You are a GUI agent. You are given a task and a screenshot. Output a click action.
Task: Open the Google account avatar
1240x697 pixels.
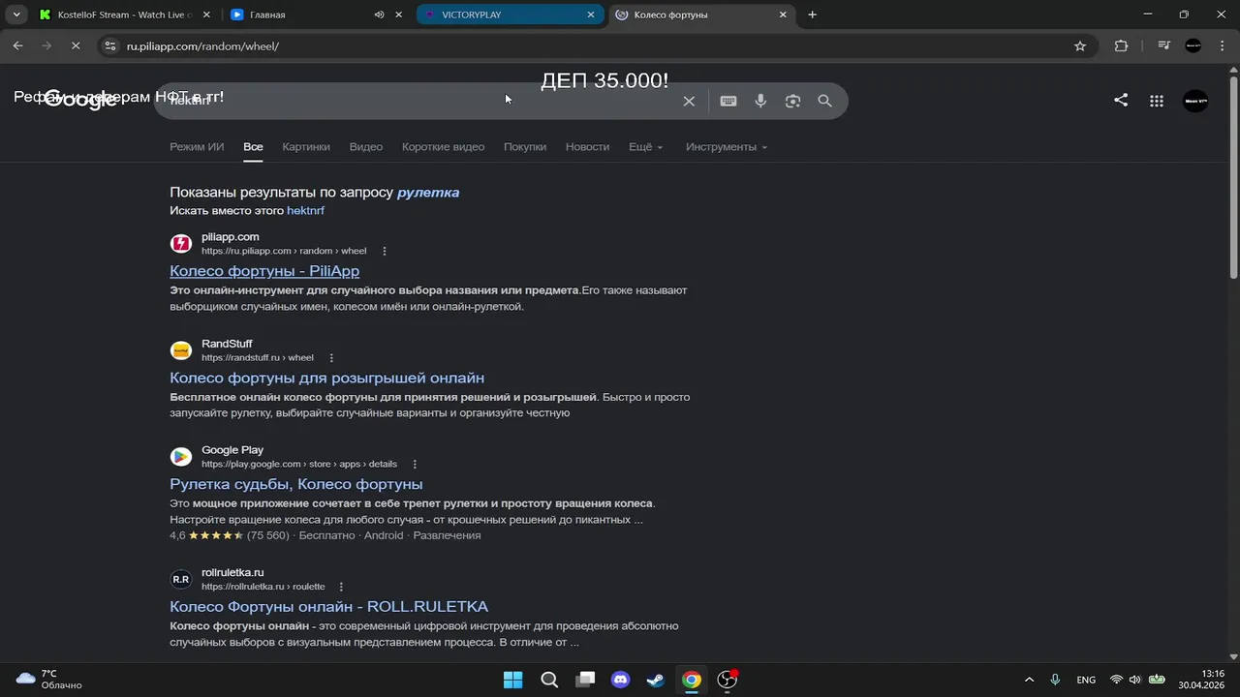point(1195,101)
